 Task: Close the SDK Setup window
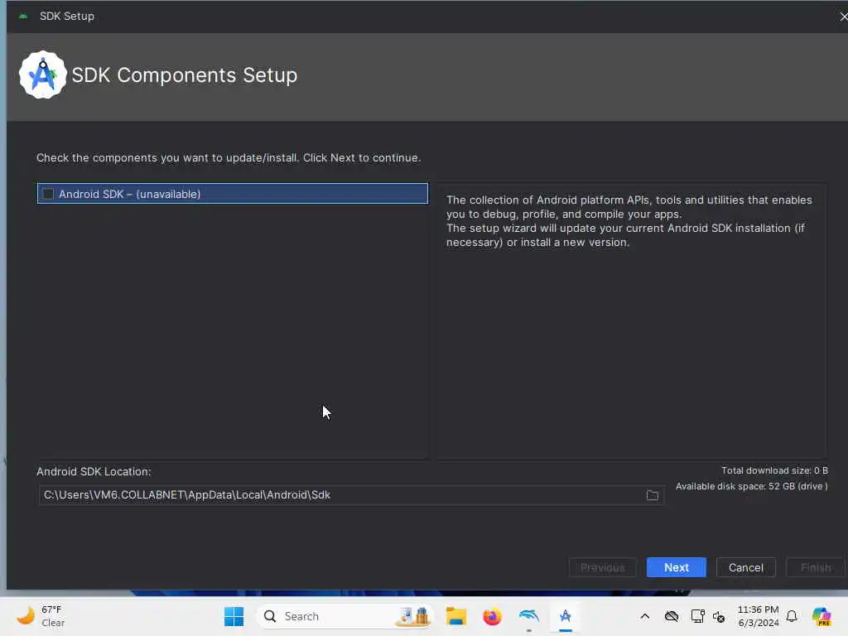(842, 17)
